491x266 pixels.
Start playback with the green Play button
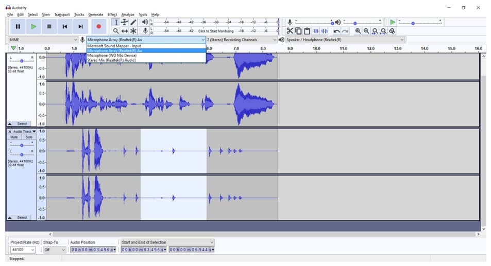tap(33, 27)
